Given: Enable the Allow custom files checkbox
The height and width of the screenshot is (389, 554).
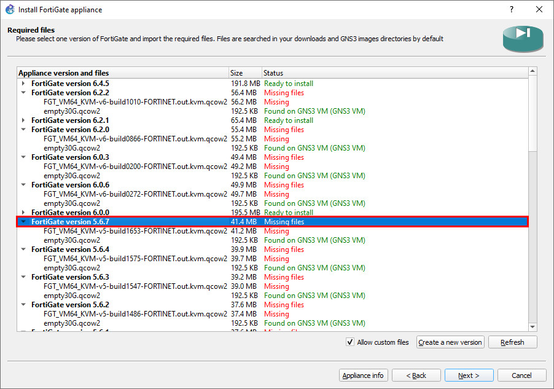Looking at the screenshot, I should click(349, 342).
